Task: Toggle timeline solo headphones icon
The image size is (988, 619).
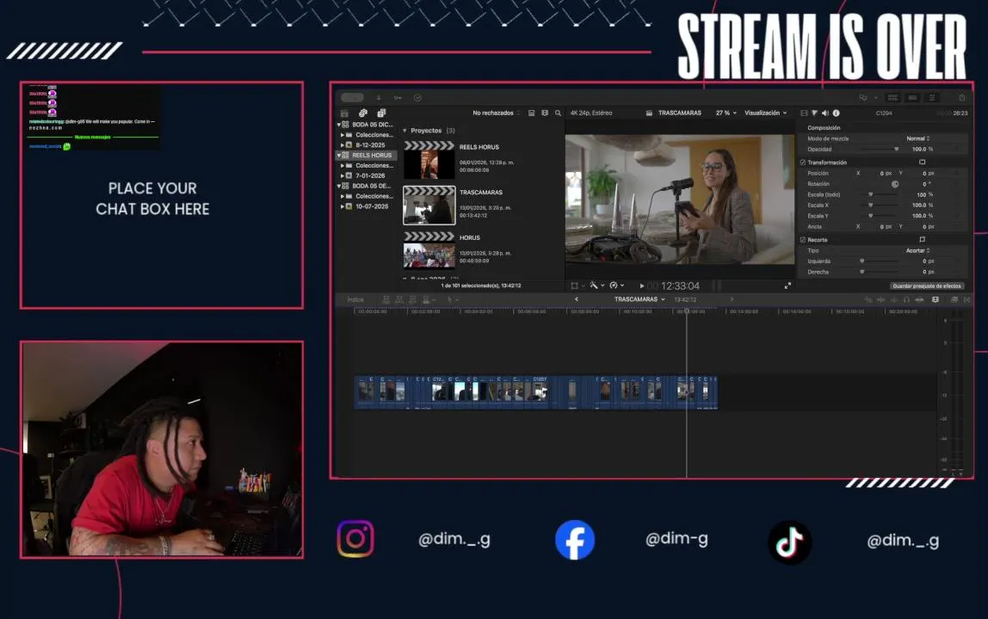Action: coord(906,300)
